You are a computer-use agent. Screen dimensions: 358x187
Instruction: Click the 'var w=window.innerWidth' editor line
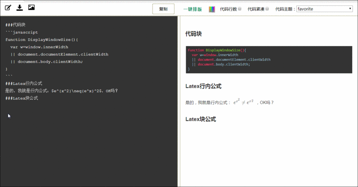[39, 47]
